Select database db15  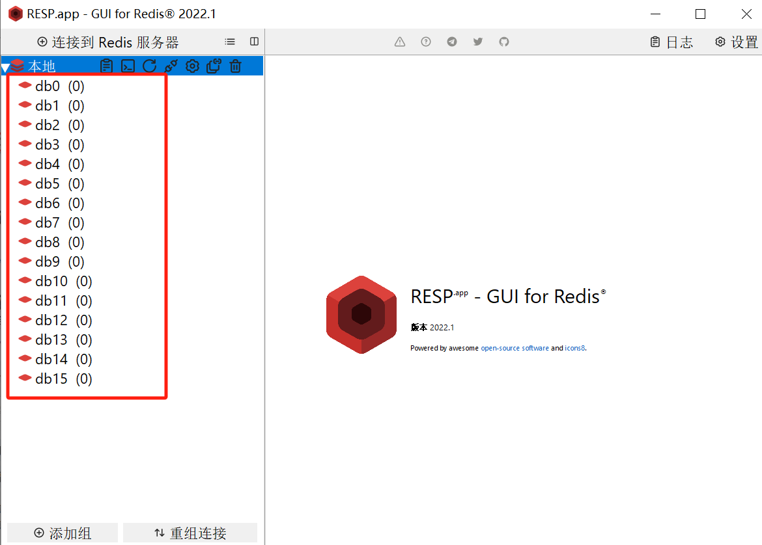(55, 379)
